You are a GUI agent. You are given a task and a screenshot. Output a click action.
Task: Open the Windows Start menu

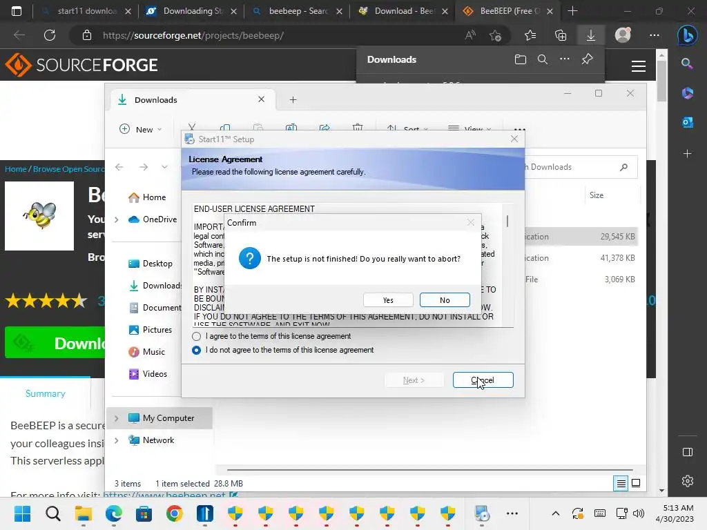pyautogui.click(x=22, y=513)
